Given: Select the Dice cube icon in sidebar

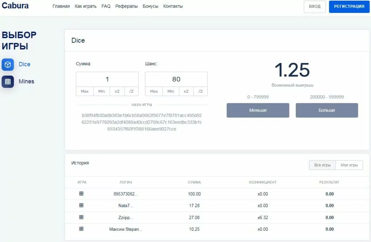Looking at the screenshot, I should tap(8, 64).
